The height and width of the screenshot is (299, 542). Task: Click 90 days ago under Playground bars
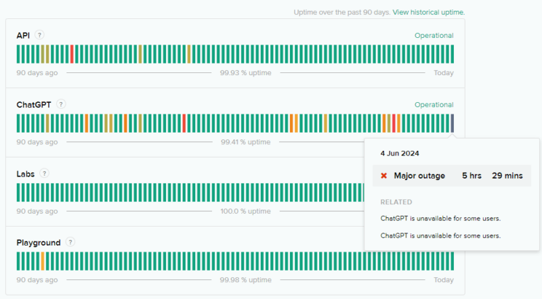click(x=37, y=279)
